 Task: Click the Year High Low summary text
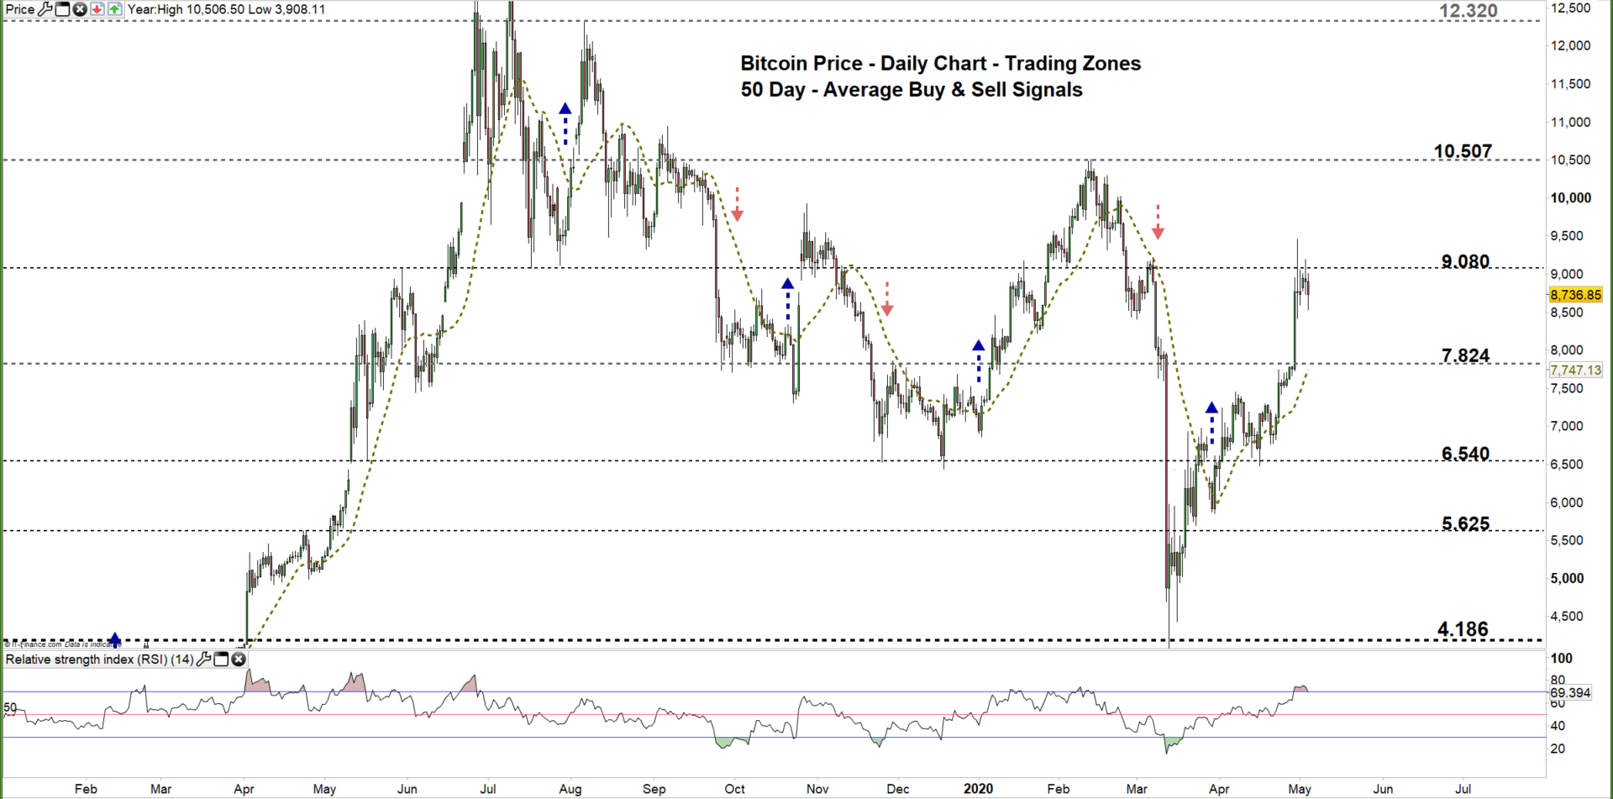pos(226,9)
